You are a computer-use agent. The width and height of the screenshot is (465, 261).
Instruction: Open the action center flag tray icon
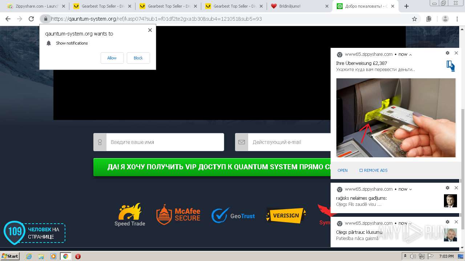[x=430, y=256]
